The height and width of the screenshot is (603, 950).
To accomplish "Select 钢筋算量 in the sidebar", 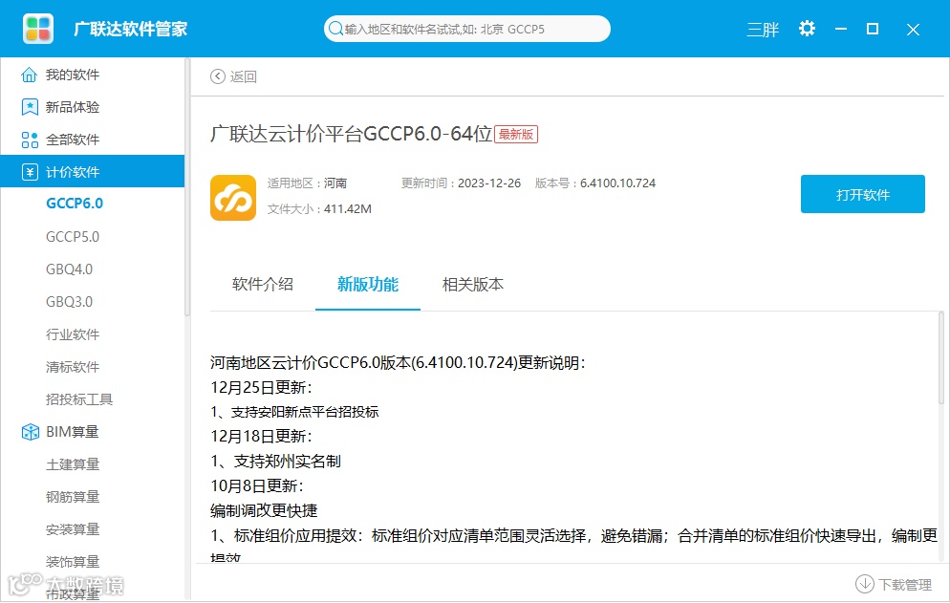I will [73, 497].
